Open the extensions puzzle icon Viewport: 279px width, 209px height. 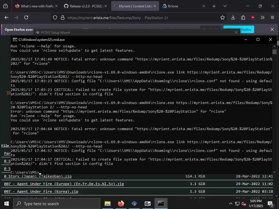[x=243, y=17]
